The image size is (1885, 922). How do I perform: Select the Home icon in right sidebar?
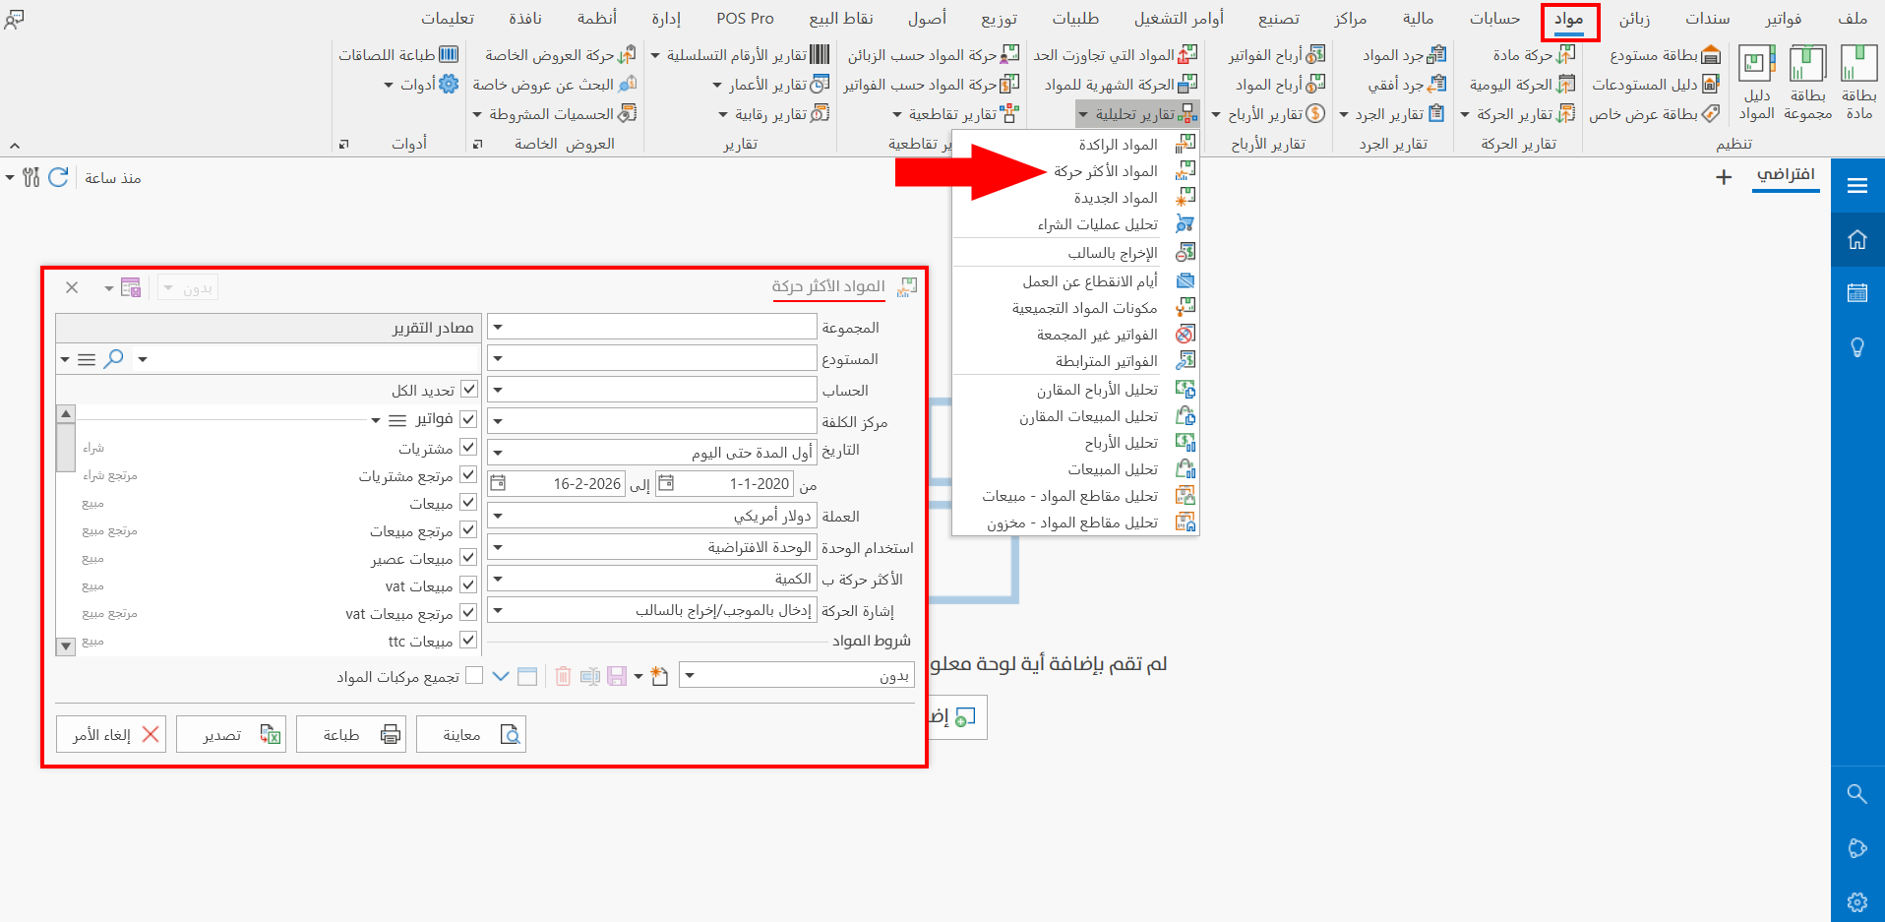(x=1856, y=239)
